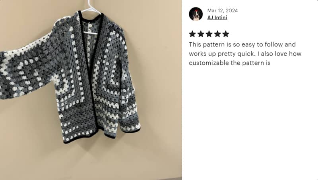Select the Mar 12, 2024 review date
The image size is (318, 180).
click(x=223, y=11)
